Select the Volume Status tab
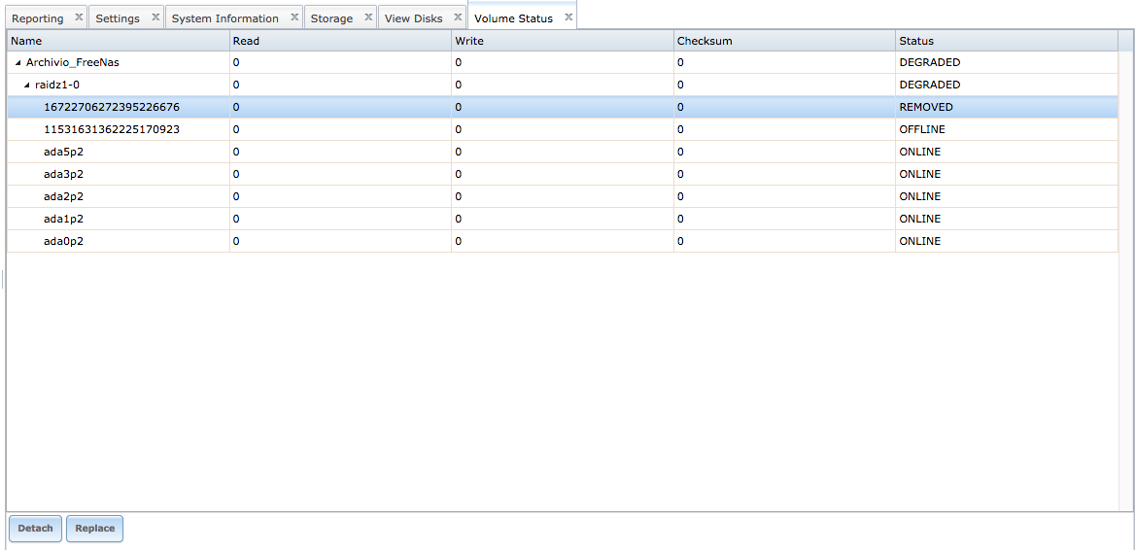Image resolution: width=1135 pixels, height=550 pixels. pyautogui.click(x=513, y=18)
